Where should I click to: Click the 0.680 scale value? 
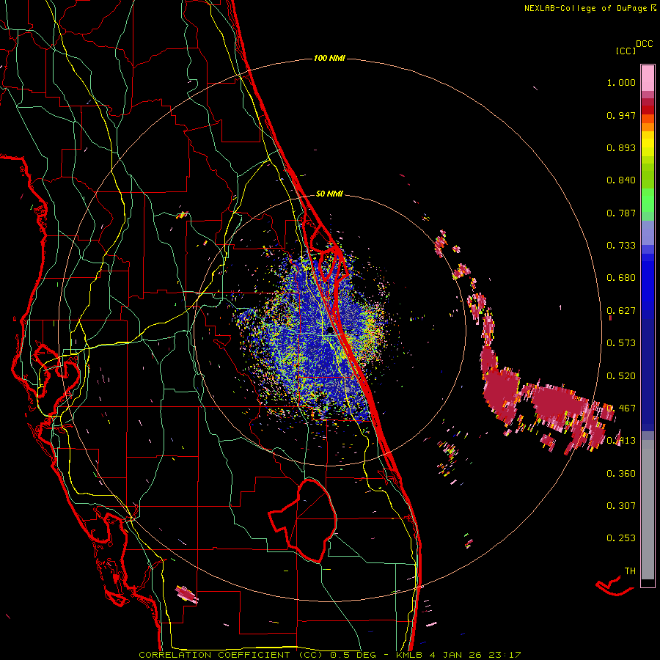[x=621, y=278]
